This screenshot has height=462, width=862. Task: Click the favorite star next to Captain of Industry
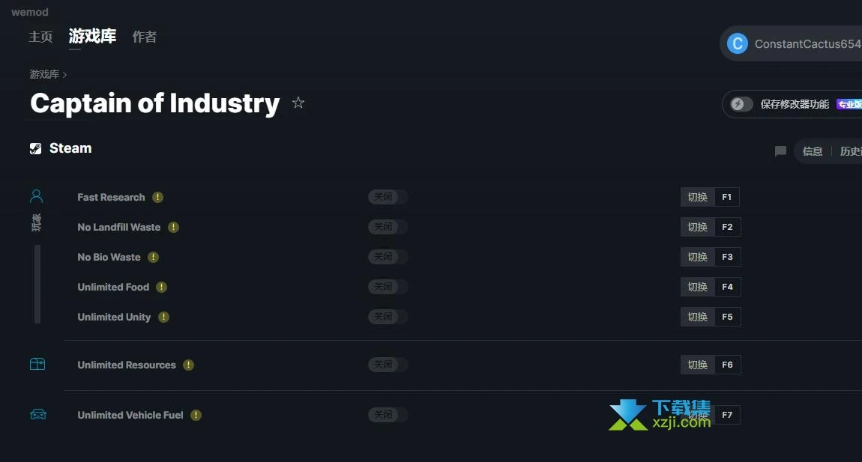pos(298,103)
